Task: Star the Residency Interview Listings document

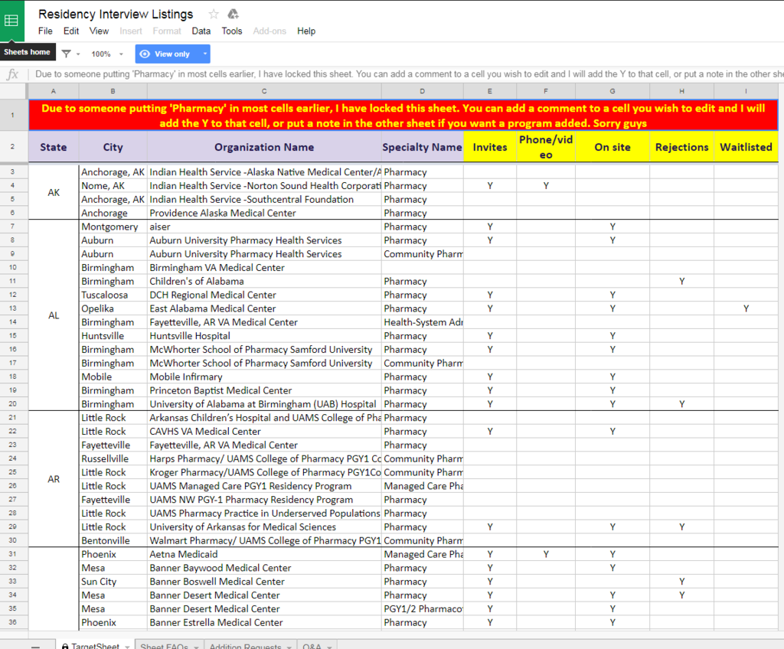Action: point(214,14)
